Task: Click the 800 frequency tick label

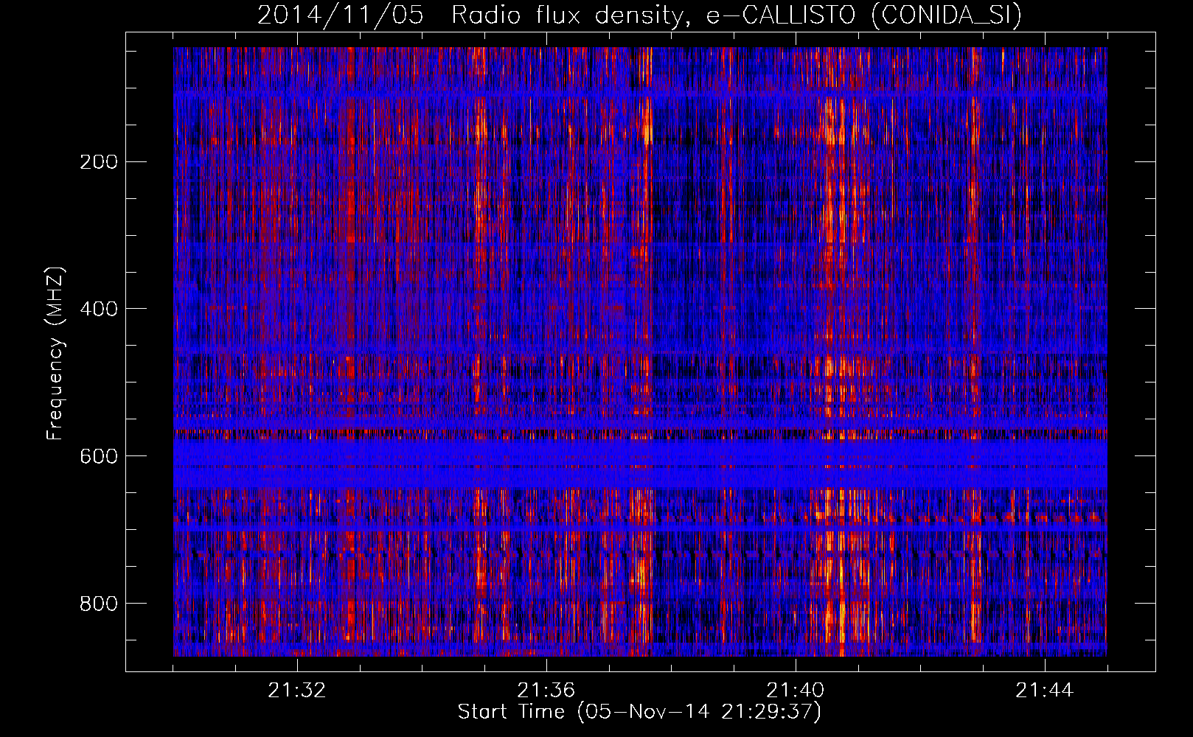Action: [99, 604]
